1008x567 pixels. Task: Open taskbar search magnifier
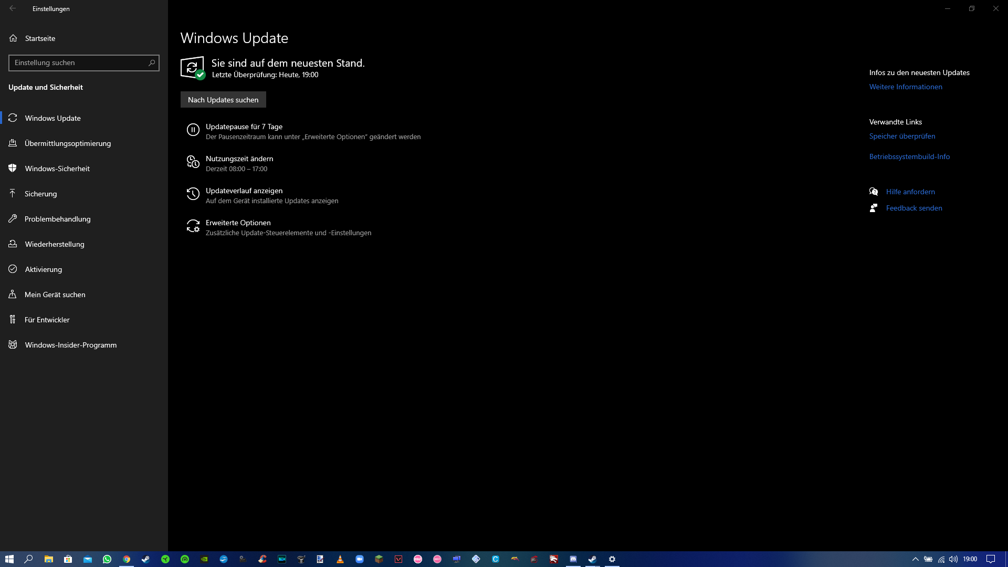(x=29, y=559)
